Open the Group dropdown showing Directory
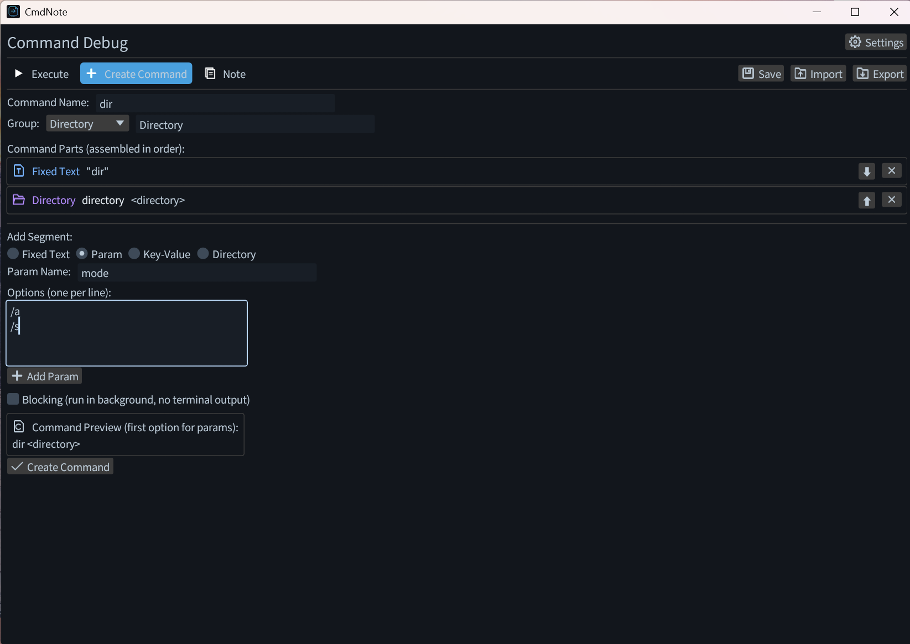The height and width of the screenshot is (644, 910). [87, 124]
